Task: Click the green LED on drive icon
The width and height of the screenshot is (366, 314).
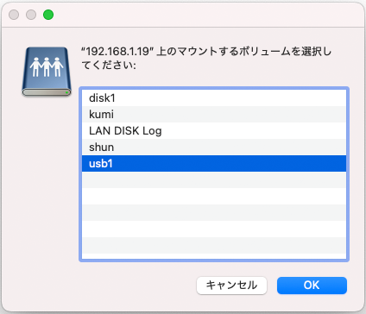Action: click(66, 92)
